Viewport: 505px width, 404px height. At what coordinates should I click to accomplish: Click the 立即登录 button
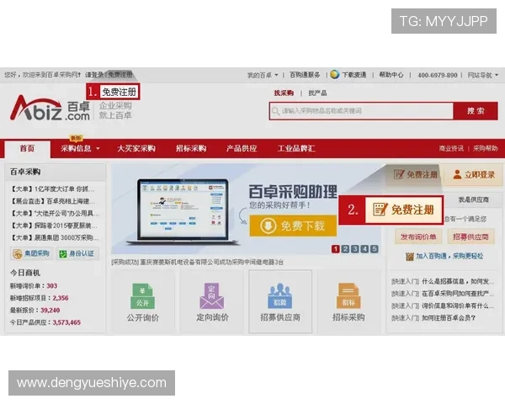473,174
